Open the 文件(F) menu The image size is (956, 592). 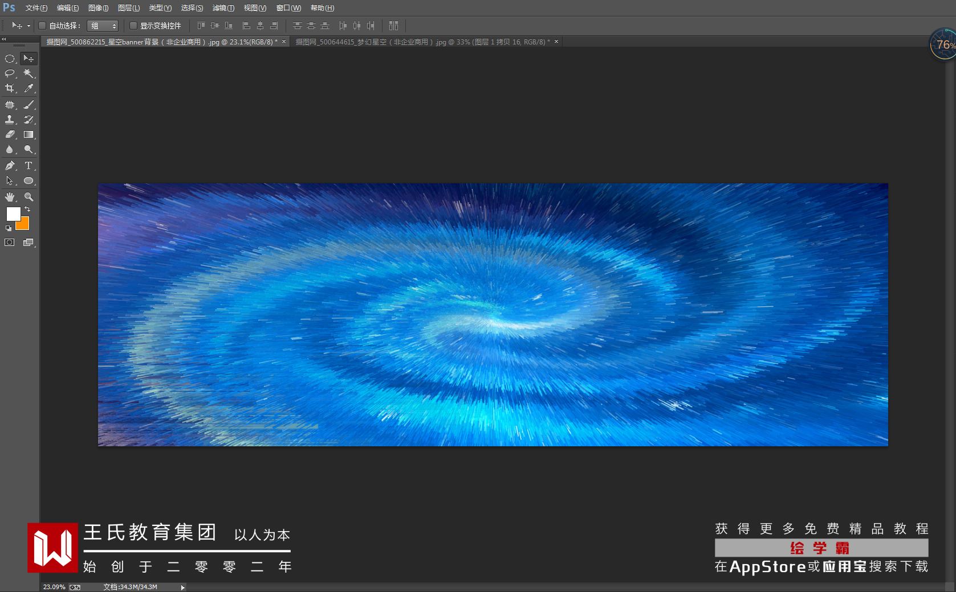pyautogui.click(x=36, y=8)
